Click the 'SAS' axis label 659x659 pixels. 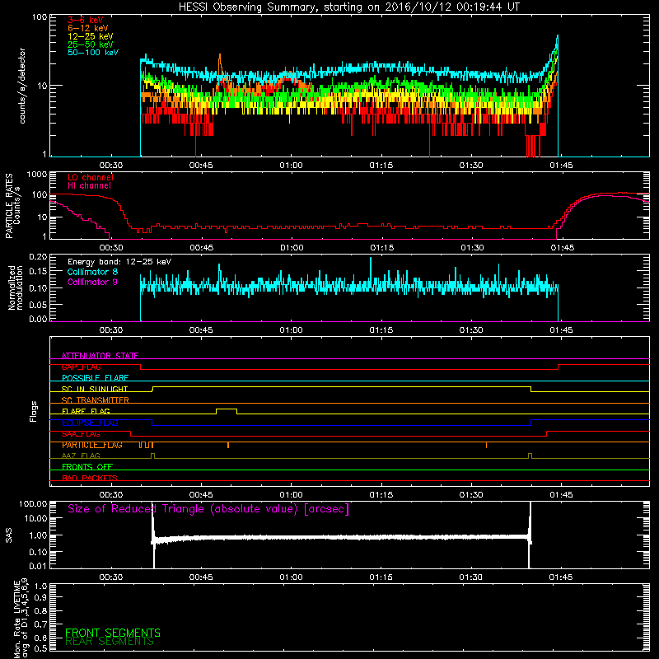click(x=9, y=535)
